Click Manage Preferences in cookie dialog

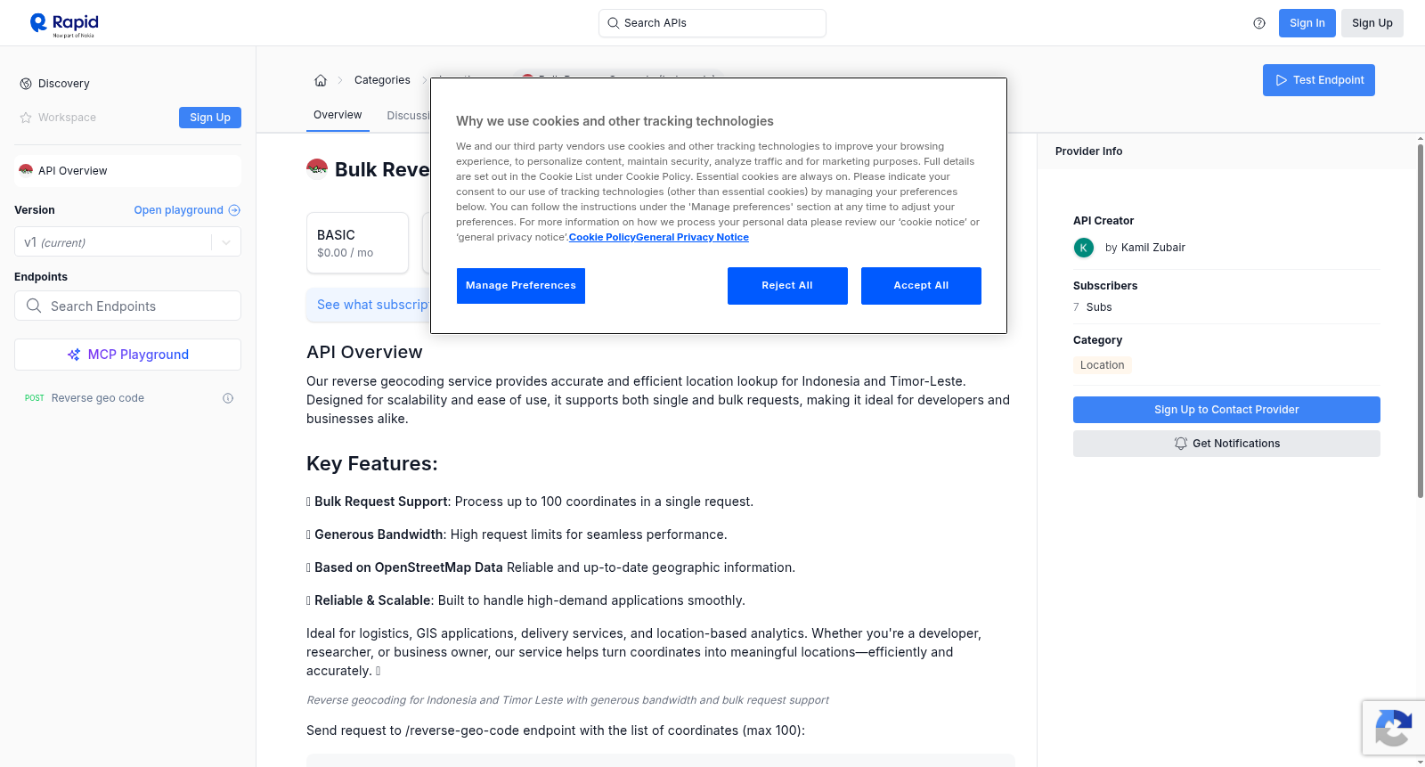[x=521, y=286]
